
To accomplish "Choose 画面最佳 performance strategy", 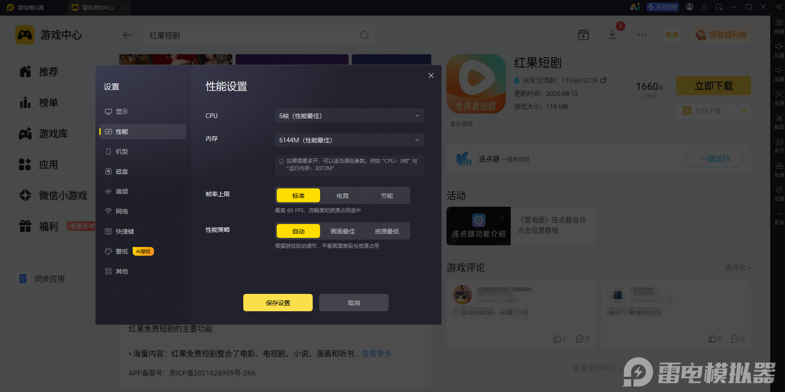I will coord(343,231).
